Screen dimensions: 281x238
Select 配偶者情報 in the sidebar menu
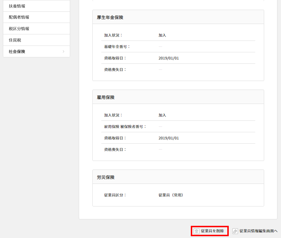(x=19, y=17)
